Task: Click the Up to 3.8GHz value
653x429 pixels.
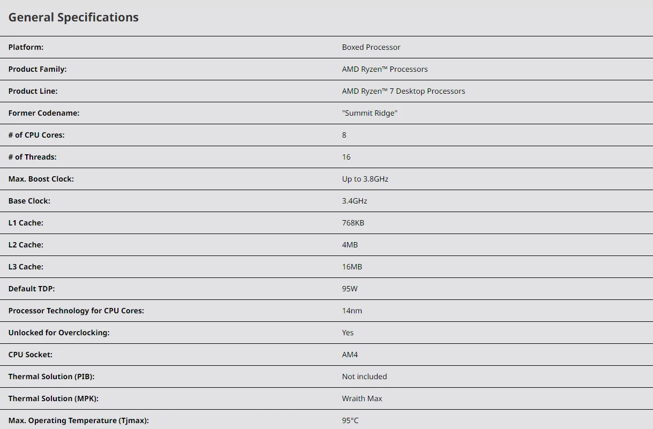Action: coord(365,179)
